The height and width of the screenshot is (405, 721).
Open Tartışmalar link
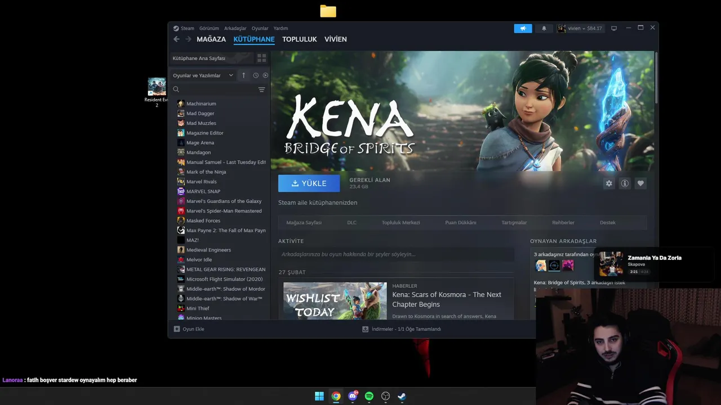[x=514, y=223]
